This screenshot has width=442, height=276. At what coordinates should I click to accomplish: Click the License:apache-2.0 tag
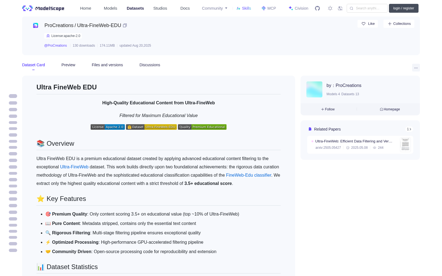63,36
